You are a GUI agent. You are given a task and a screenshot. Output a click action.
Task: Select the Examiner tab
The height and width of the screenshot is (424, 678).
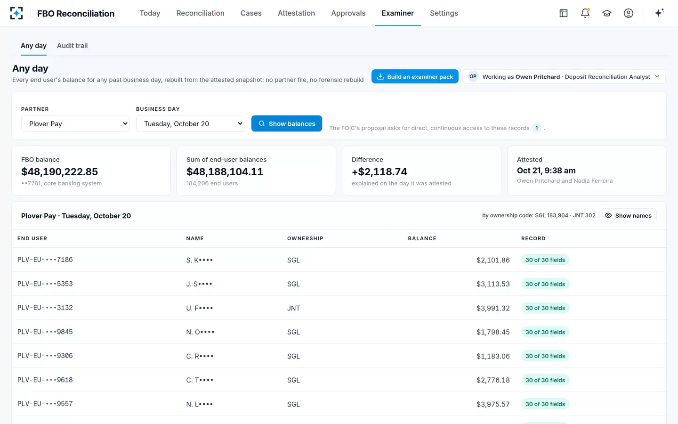pyautogui.click(x=398, y=13)
